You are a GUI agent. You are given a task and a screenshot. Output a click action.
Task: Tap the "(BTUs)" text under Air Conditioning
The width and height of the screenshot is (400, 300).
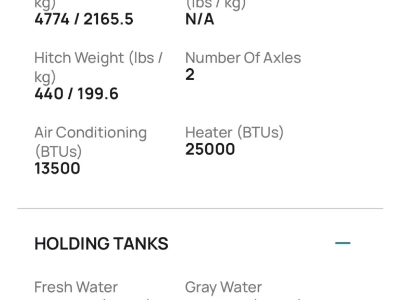click(58, 151)
